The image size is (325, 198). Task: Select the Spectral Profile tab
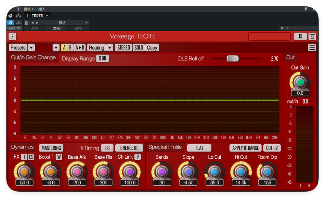[165, 147]
